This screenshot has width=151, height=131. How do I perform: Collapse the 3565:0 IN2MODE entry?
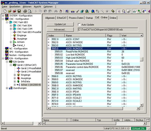coord(49,49)
